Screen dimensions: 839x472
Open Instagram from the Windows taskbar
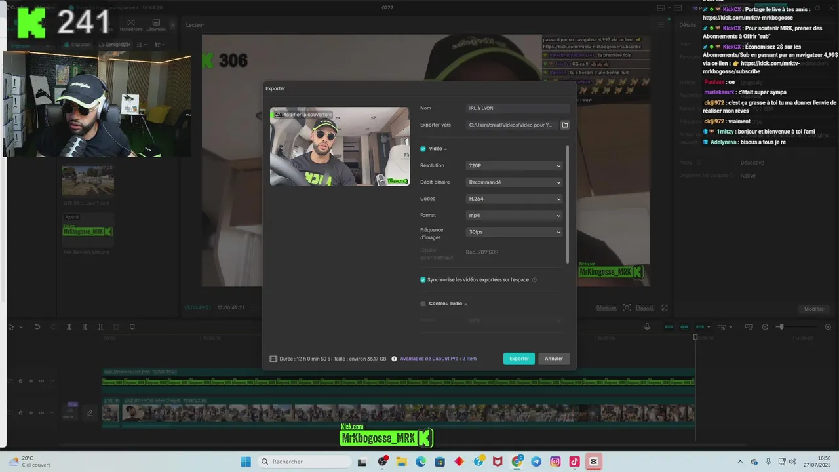[555, 462]
